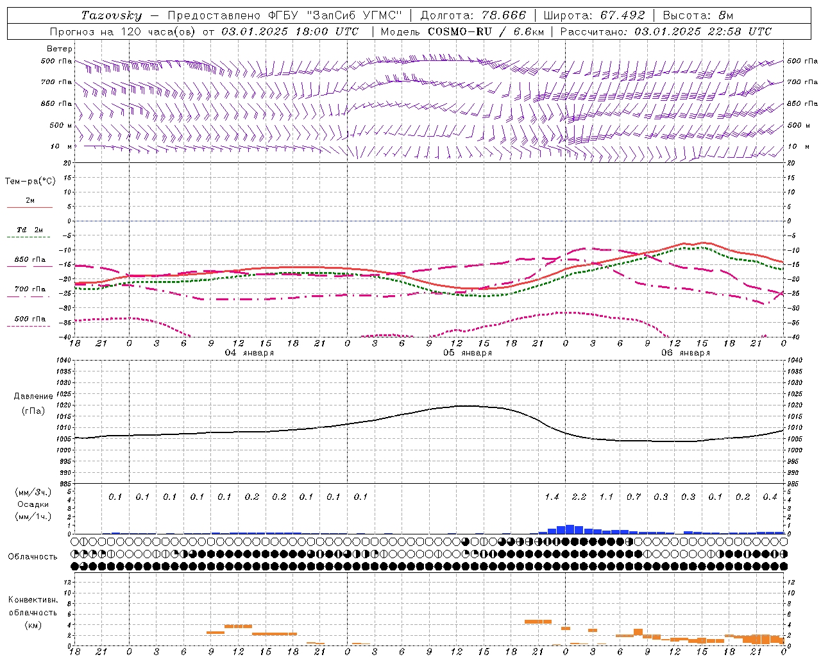Image resolution: width=821 pixels, height=657 pixels.
Task: Select the 3-hour precipitation value 2.2
Action: point(579,497)
